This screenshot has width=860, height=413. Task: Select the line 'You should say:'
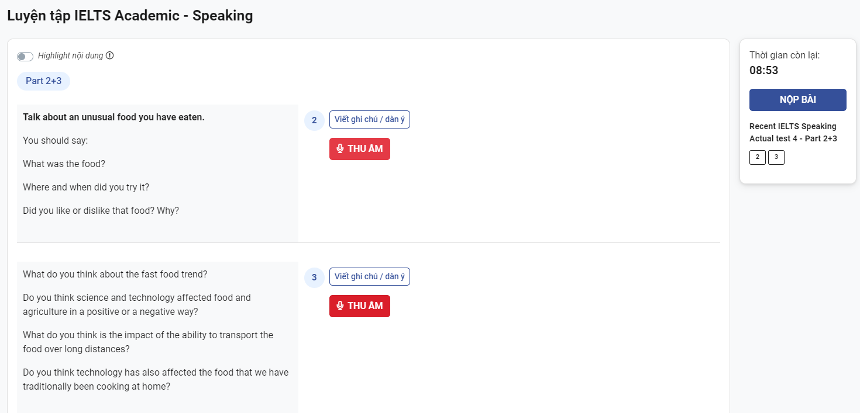[x=55, y=140]
